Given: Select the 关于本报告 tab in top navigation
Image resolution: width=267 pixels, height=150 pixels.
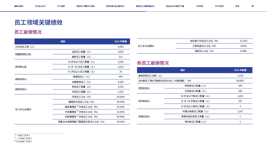Looking at the screenshot, I should point(219,6).
